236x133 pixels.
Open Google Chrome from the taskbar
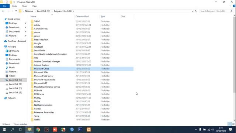38,130
